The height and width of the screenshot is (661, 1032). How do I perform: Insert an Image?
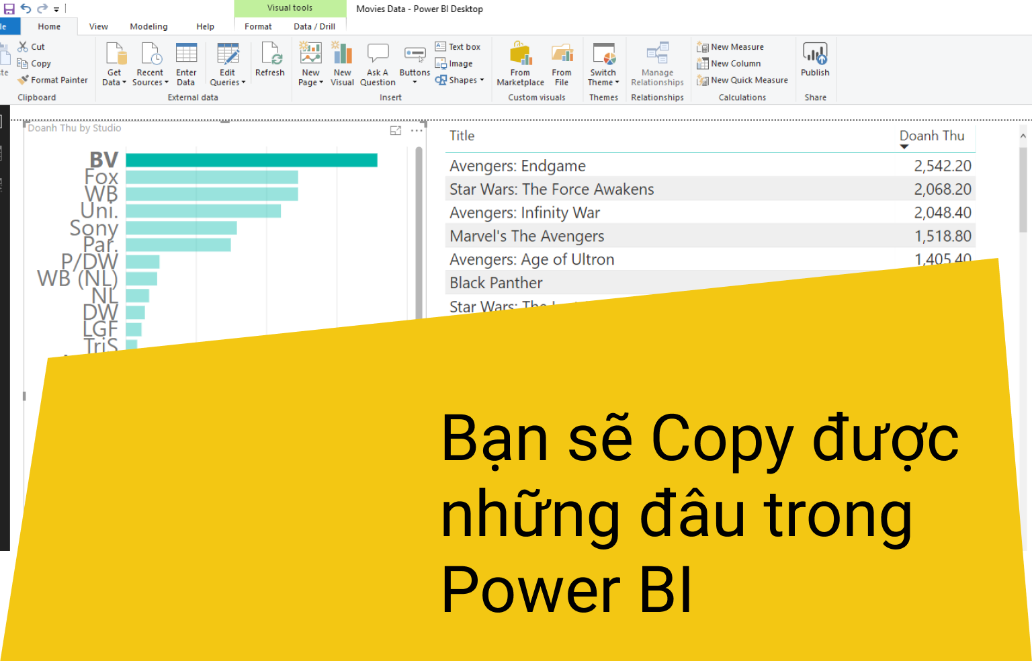[454, 63]
